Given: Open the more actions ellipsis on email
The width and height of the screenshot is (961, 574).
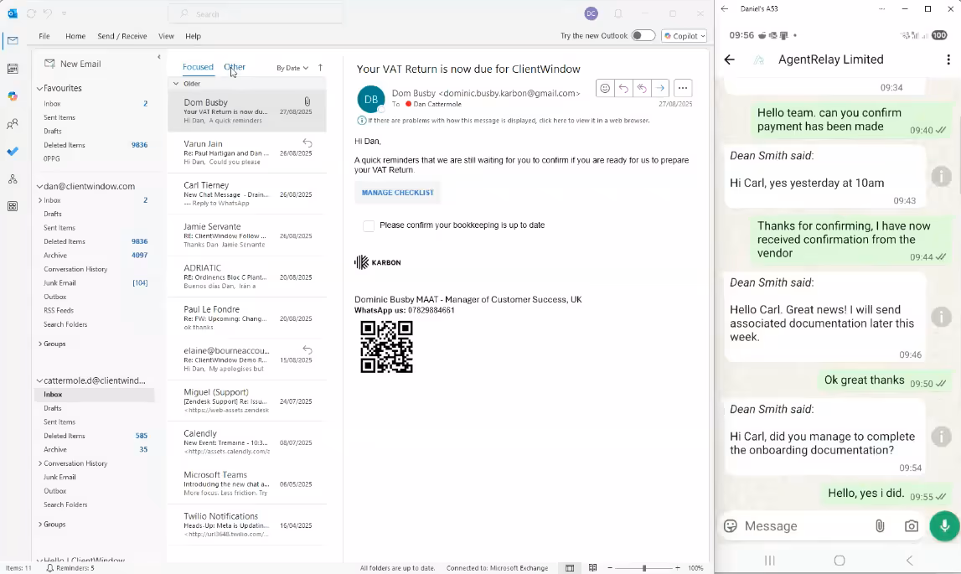Looking at the screenshot, I should click(683, 88).
